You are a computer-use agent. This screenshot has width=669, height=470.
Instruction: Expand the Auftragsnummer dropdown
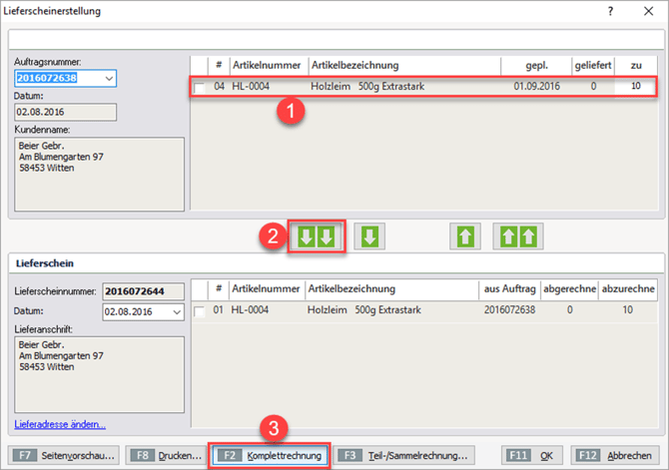pos(109,78)
